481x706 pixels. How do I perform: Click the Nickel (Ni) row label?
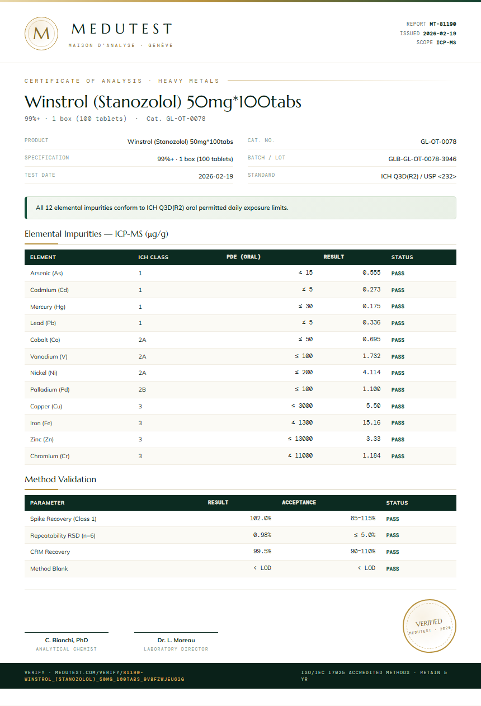[x=44, y=373]
